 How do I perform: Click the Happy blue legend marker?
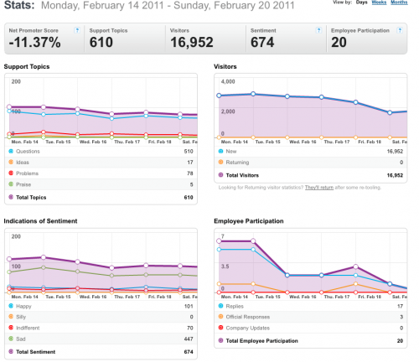[11, 306]
